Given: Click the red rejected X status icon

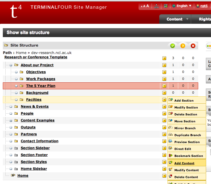Looking at the screenshot, I should coord(193,46).
